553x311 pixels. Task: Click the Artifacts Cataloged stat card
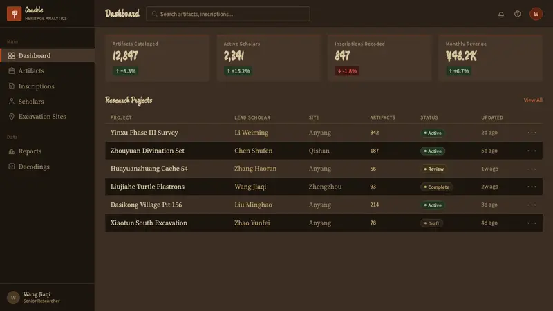coord(158,58)
